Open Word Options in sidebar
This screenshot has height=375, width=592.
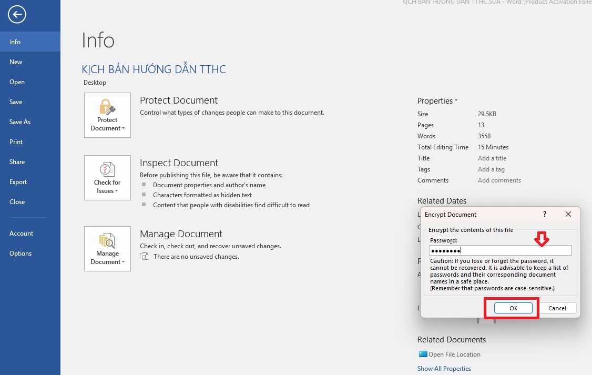30,254
